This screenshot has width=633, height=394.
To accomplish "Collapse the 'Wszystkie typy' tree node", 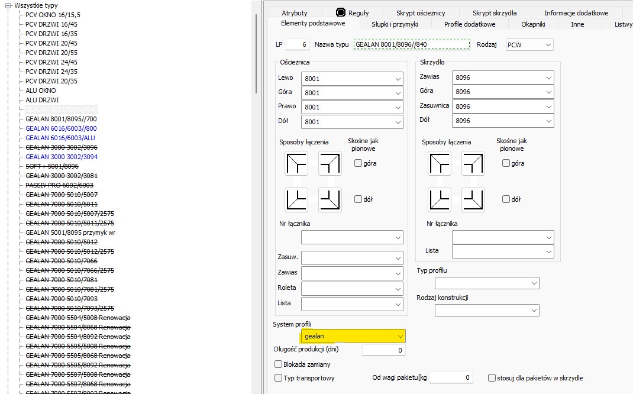I will click(8, 5).
